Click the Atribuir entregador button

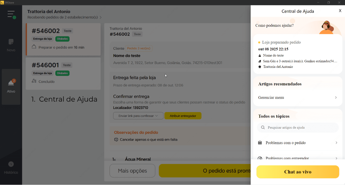tap(183, 116)
